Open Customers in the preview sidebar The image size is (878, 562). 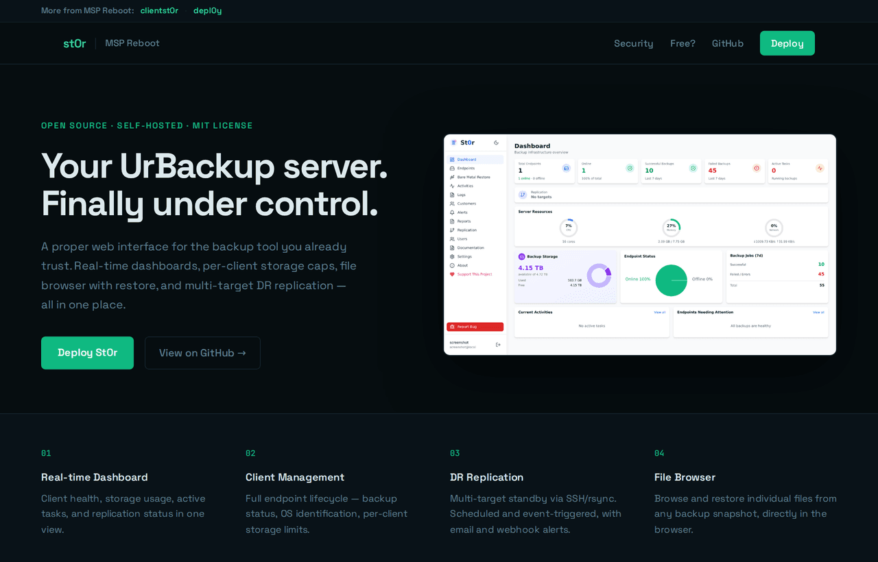click(x=474, y=204)
